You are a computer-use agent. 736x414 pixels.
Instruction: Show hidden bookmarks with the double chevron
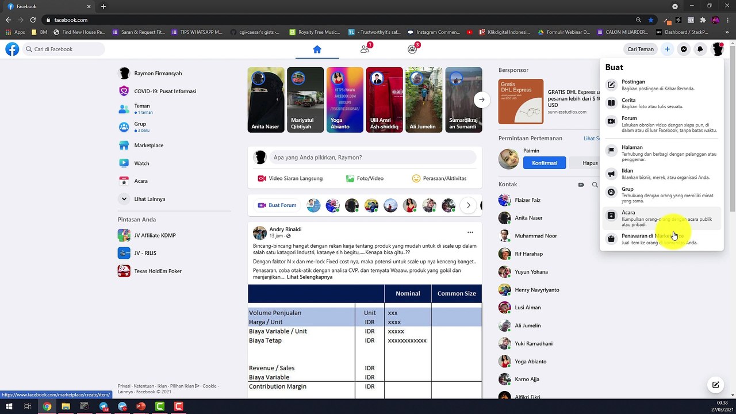tap(727, 32)
